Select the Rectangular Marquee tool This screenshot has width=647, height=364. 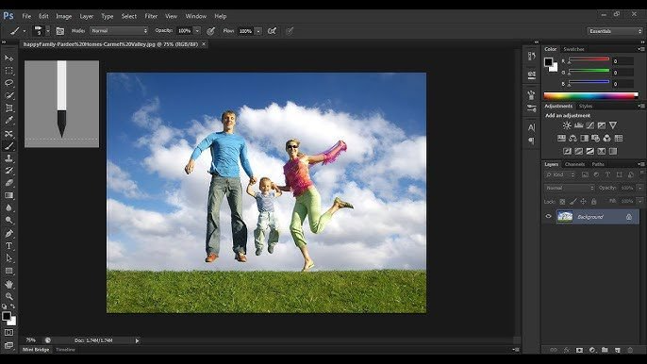(8, 71)
